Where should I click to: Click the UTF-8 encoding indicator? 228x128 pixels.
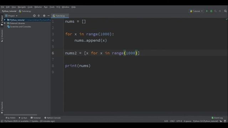[x=179, y=121]
